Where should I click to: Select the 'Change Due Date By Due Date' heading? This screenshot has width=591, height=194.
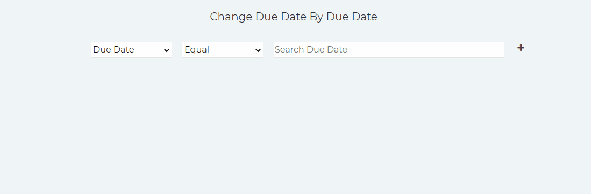point(293,17)
